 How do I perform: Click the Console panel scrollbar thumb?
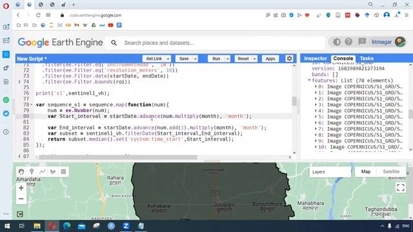(x=410, y=114)
